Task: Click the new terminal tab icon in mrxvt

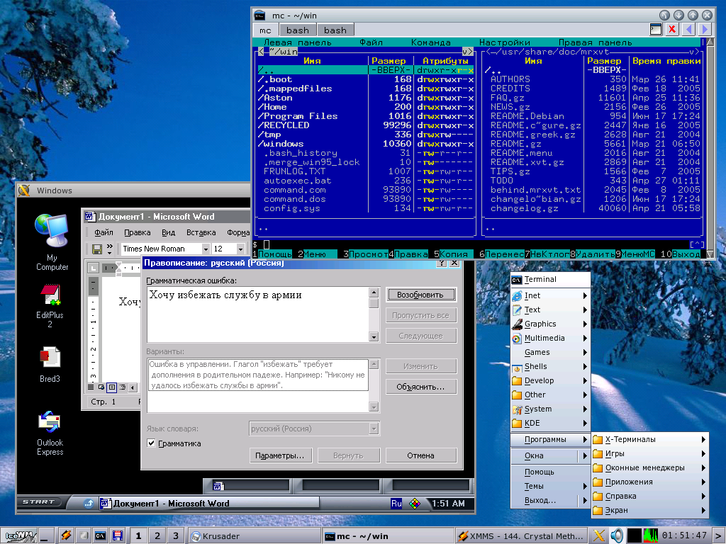Action: click(x=656, y=29)
